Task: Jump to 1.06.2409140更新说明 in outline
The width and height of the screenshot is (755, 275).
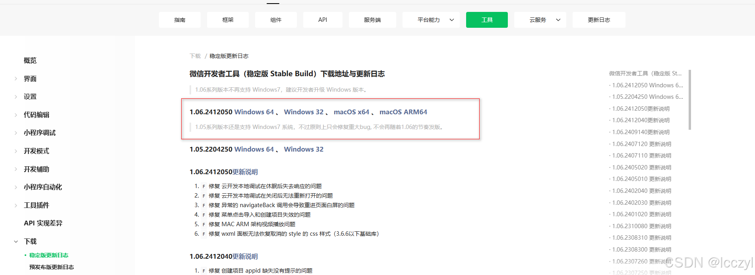Action: coord(641,132)
